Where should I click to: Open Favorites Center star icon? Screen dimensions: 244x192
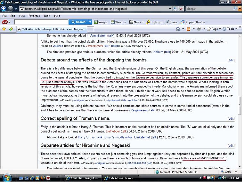coord(4,29)
